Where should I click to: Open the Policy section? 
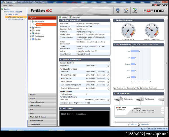42,99
